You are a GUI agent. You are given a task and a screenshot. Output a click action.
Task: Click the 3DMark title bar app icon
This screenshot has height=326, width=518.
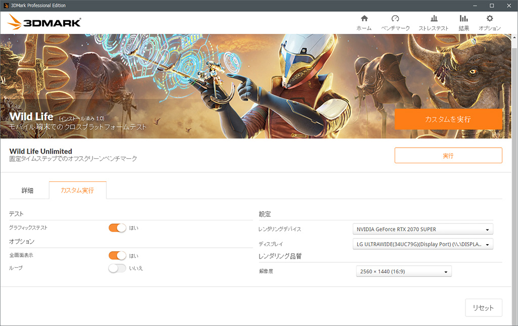point(6,6)
